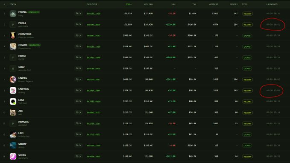
Task: Open deployer link 0x7fc1..6831 for HBD
Action: point(94,134)
